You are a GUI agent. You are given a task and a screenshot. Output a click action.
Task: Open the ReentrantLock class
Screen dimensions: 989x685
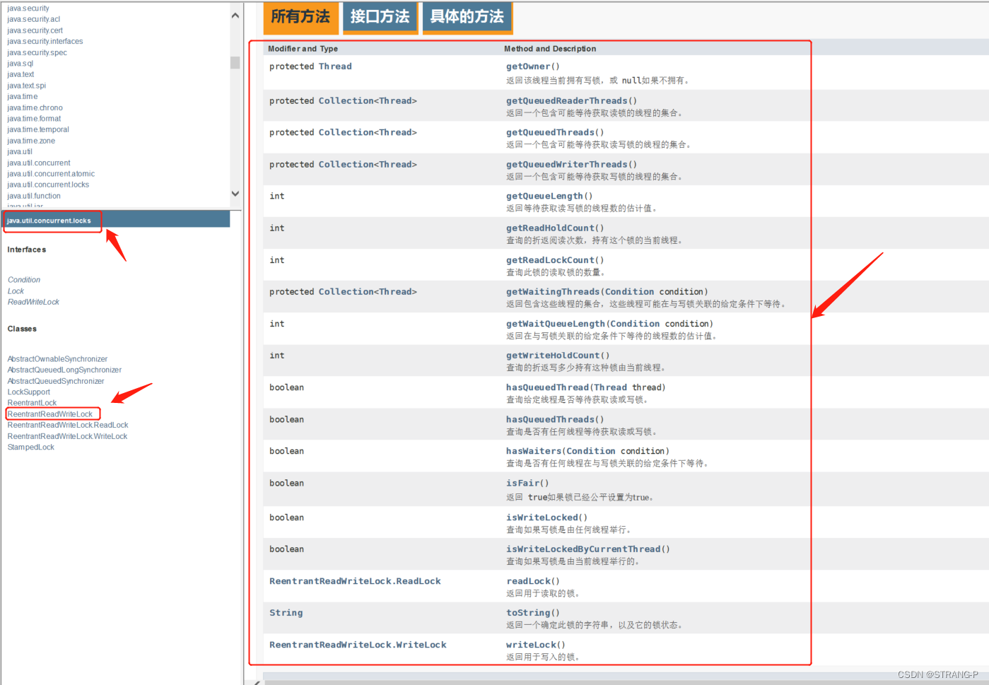[32, 403]
